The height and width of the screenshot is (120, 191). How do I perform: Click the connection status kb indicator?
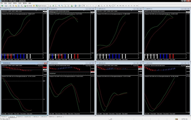[184, 119]
